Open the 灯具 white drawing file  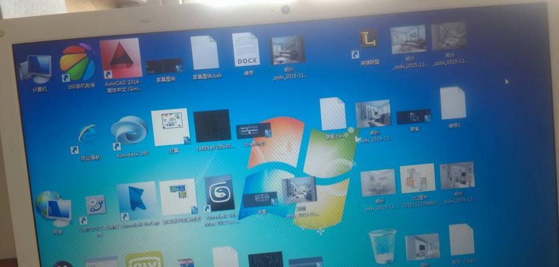170,127
